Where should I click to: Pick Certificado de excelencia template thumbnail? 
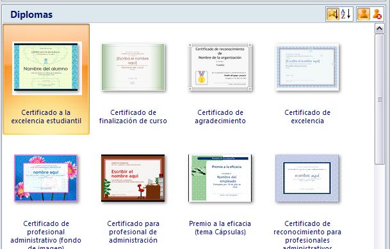[x=307, y=67]
